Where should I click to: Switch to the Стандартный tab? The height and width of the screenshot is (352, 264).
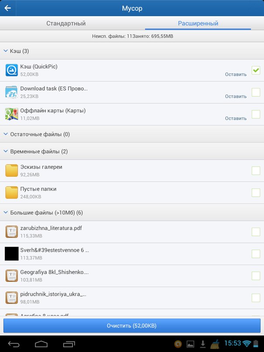pyautogui.click(x=66, y=23)
